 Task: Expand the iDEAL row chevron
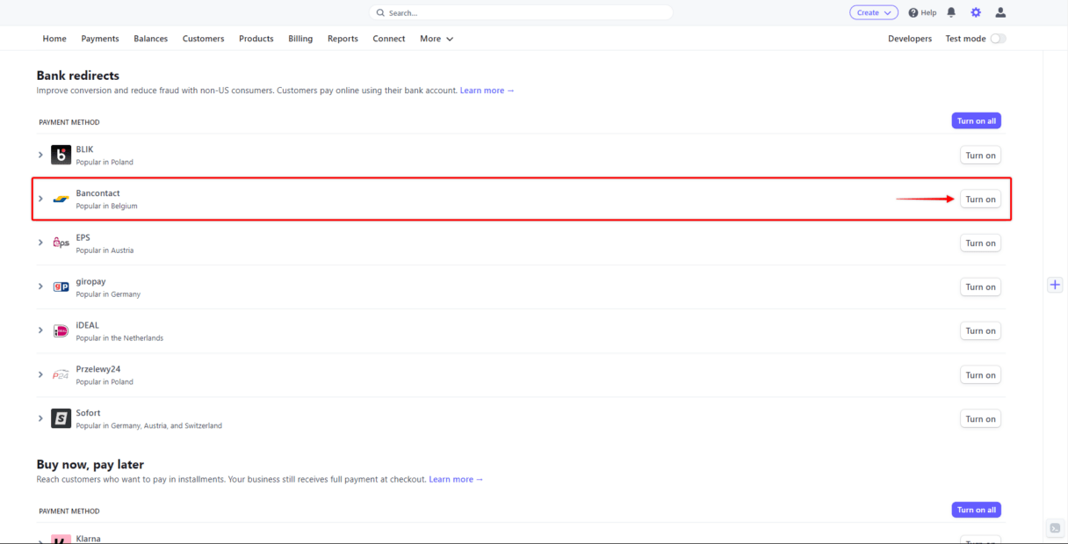click(40, 330)
